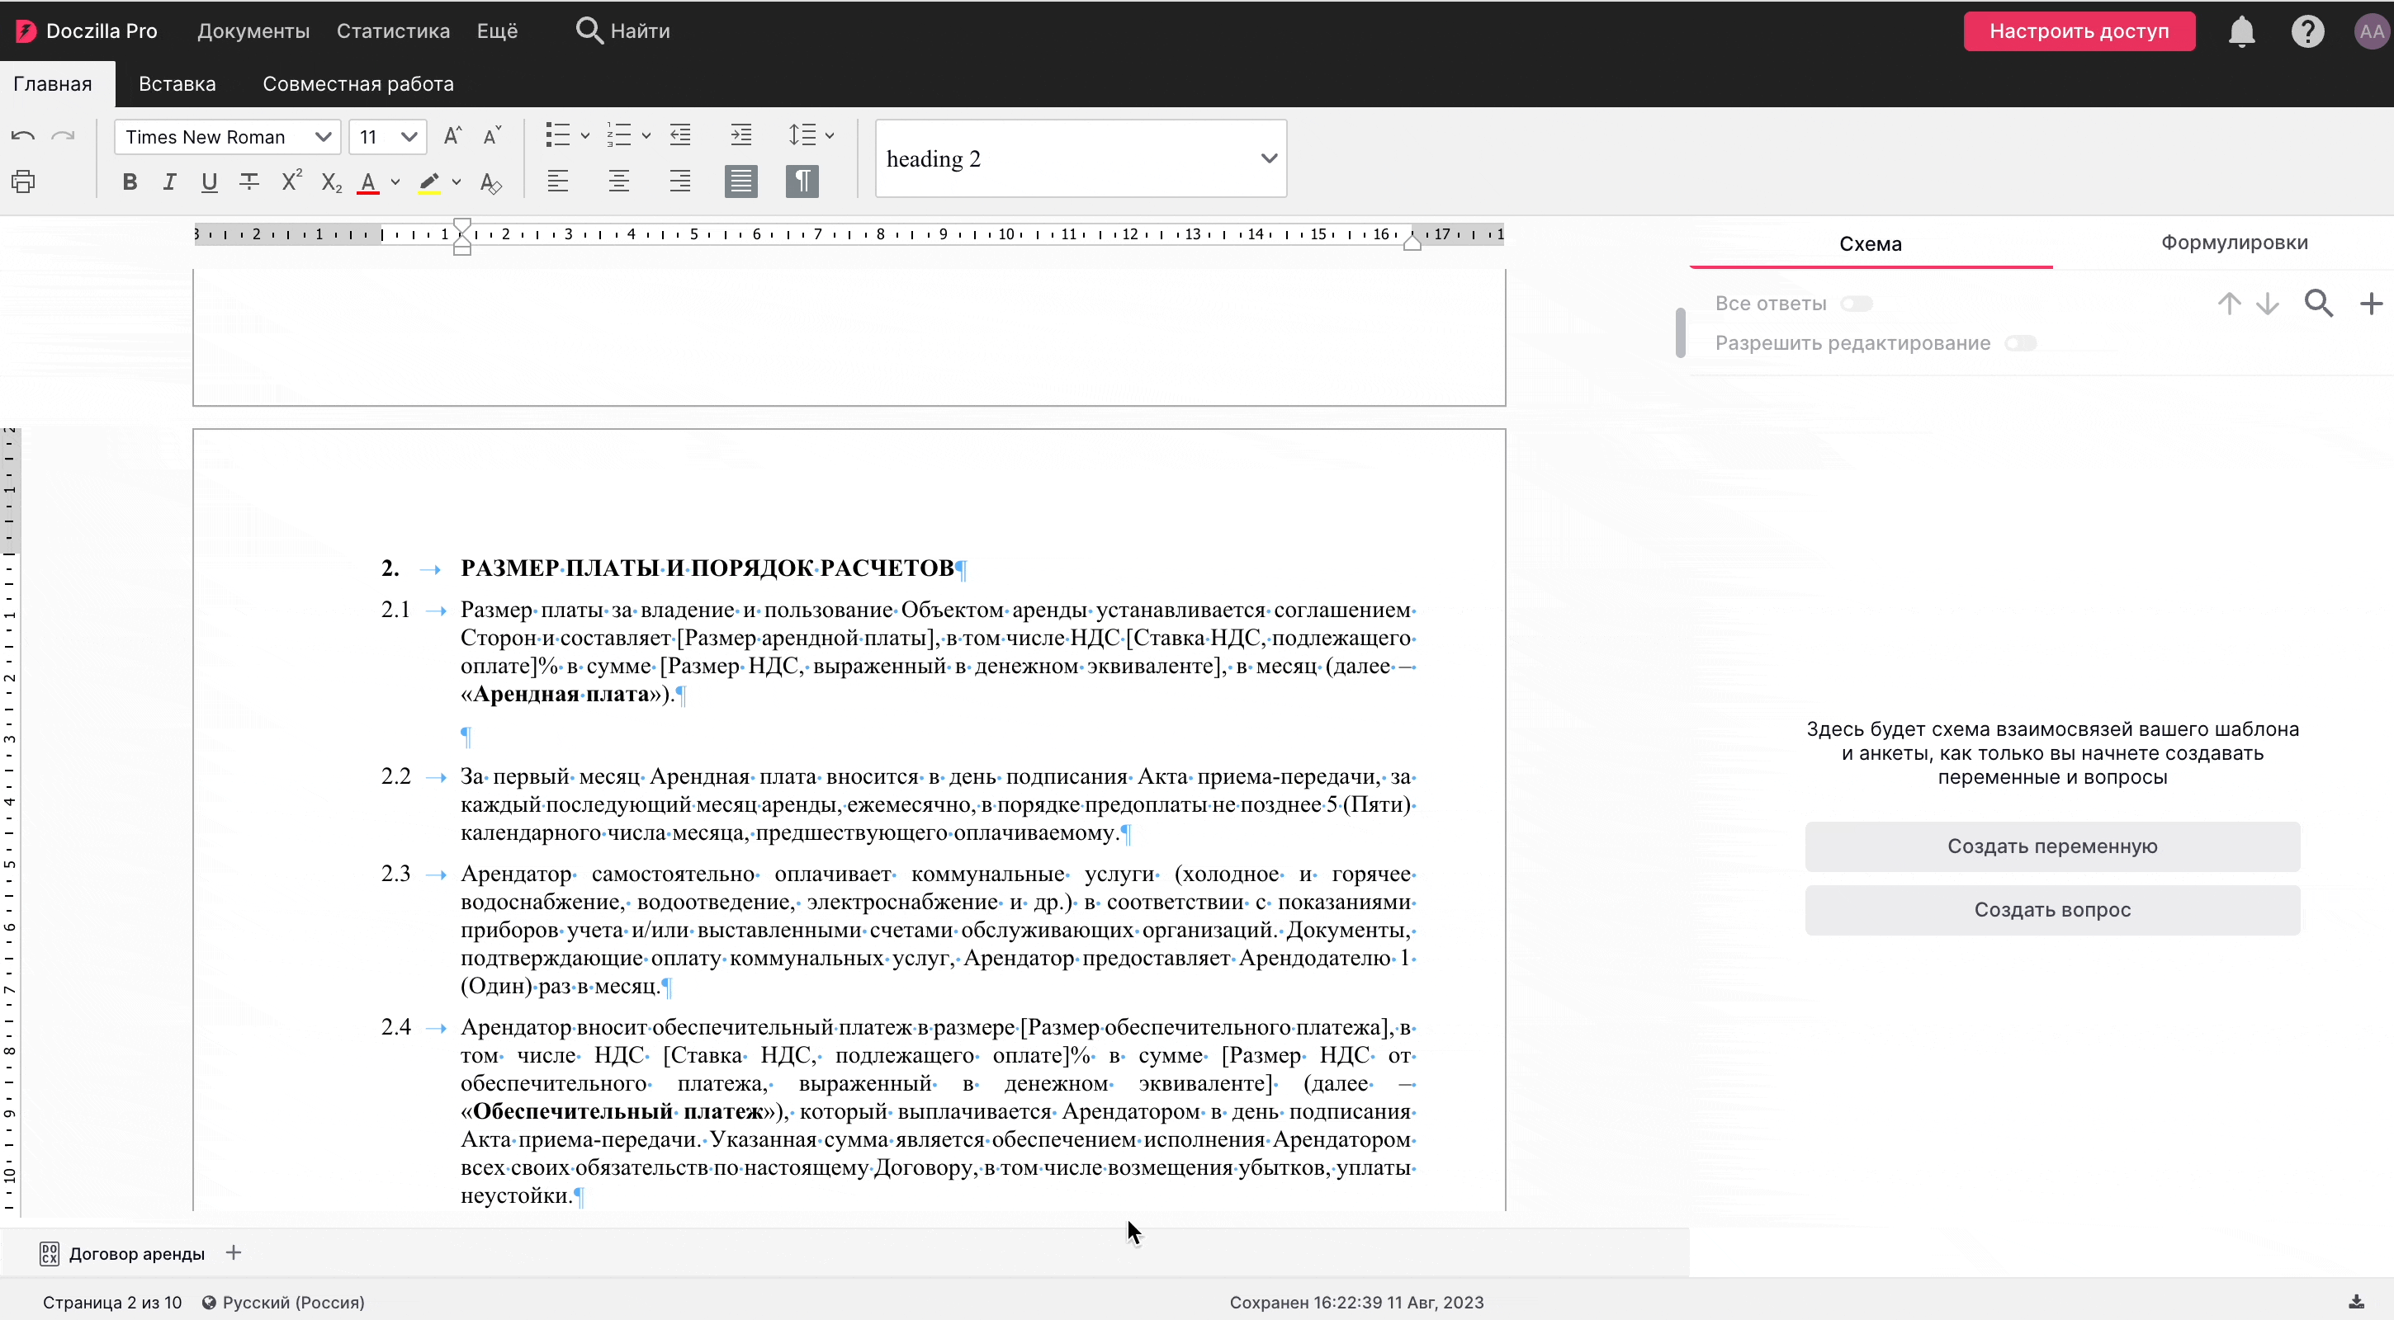Click Настроить доступ button
This screenshot has height=1320, width=2394.
pyautogui.click(x=2079, y=31)
